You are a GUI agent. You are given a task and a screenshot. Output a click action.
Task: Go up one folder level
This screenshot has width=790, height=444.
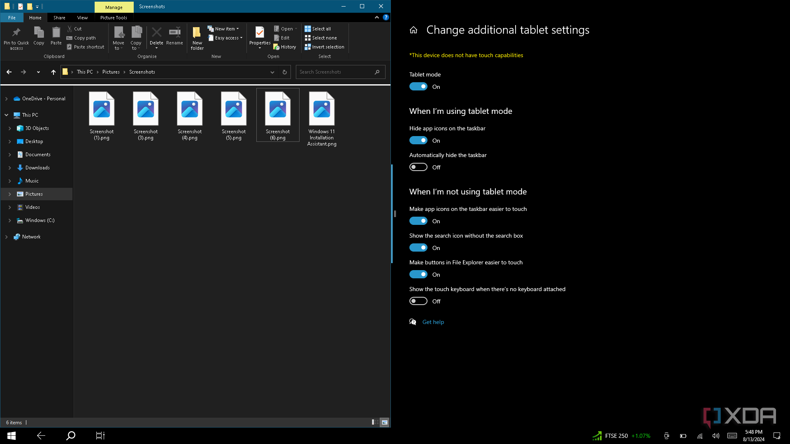[53, 72]
